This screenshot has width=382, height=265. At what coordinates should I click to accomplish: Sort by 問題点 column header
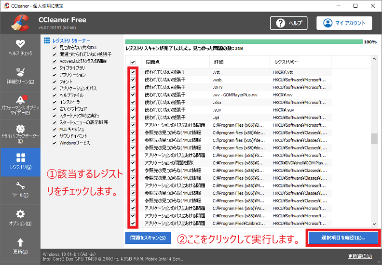point(174,62)
